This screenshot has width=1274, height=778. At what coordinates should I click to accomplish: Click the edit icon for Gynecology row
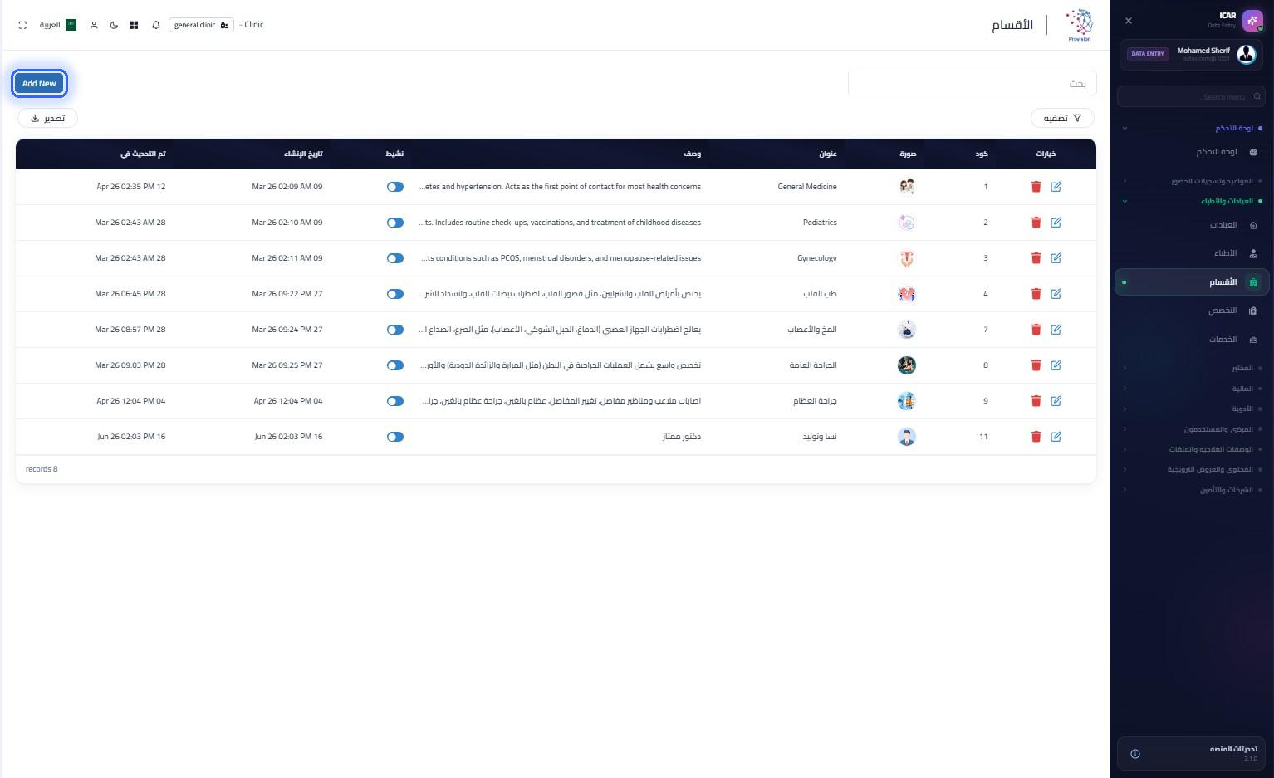[x=1056, y=258]
